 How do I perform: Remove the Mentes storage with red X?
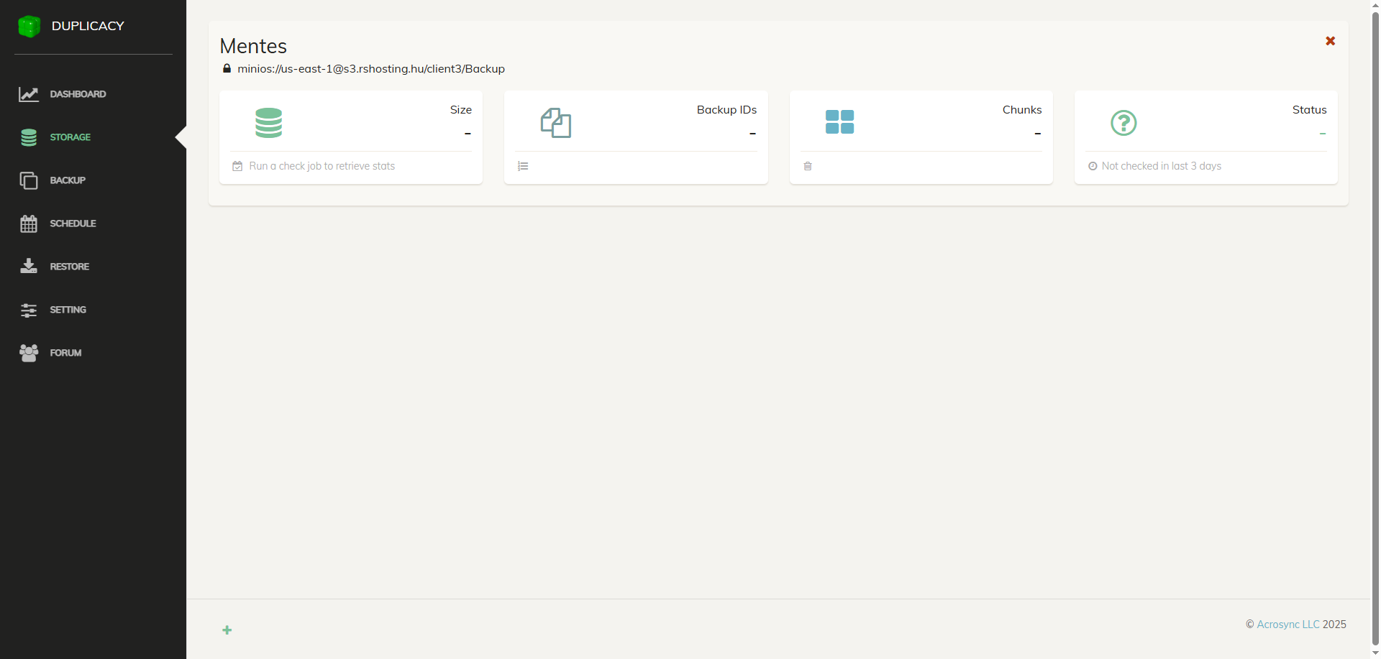1330,41
